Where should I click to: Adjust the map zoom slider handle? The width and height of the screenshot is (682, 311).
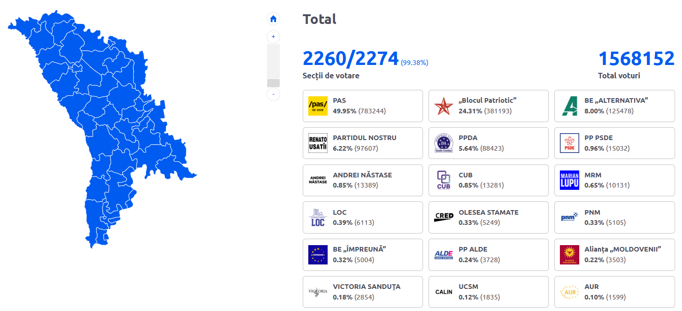point(273,83)
